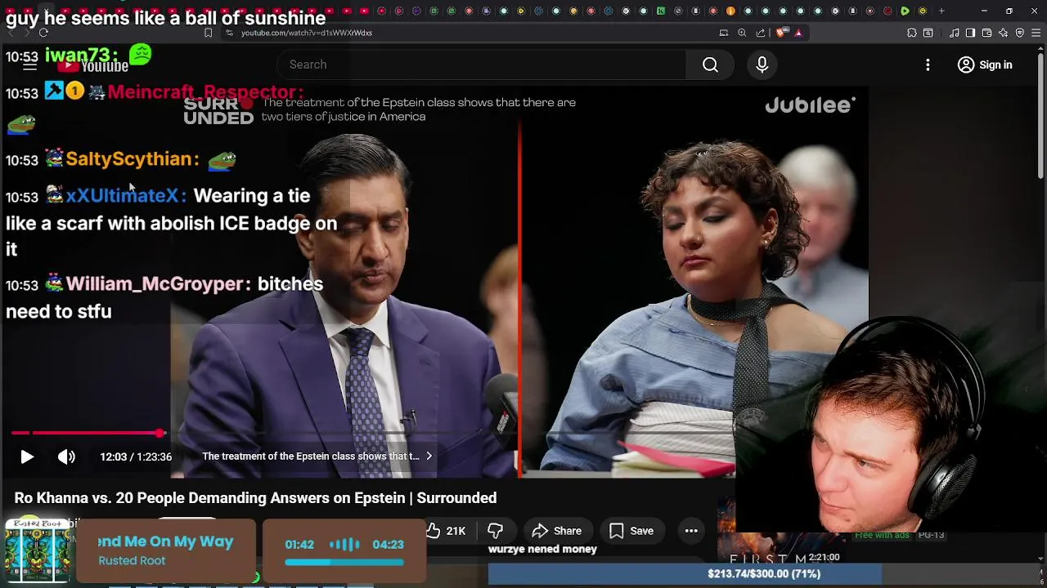Reload the page with the browser refresh icon

[43, 33]
